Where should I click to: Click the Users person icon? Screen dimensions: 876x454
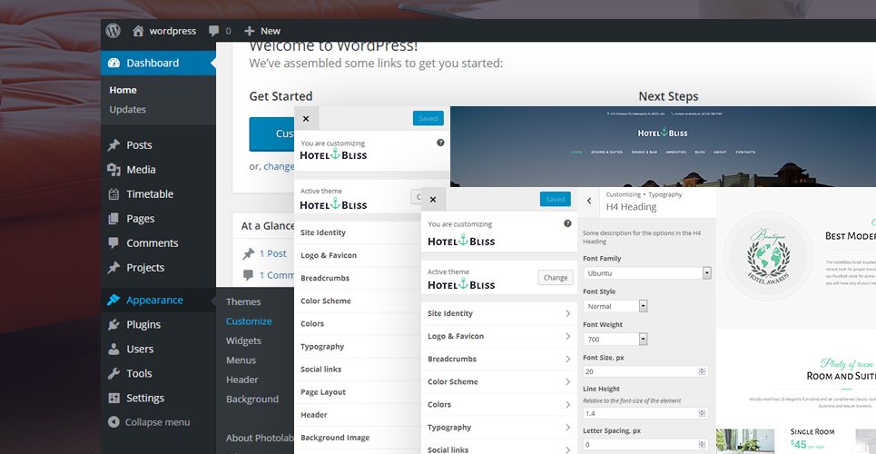[114, 349]
